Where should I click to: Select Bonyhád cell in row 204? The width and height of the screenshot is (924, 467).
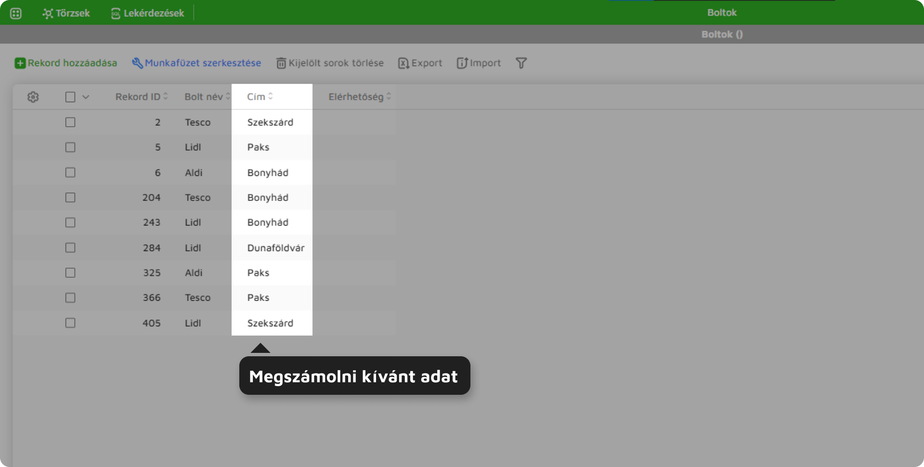[x=268, y=197]
